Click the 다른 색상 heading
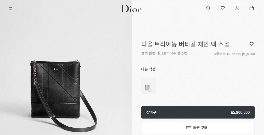 click(148, 69)
